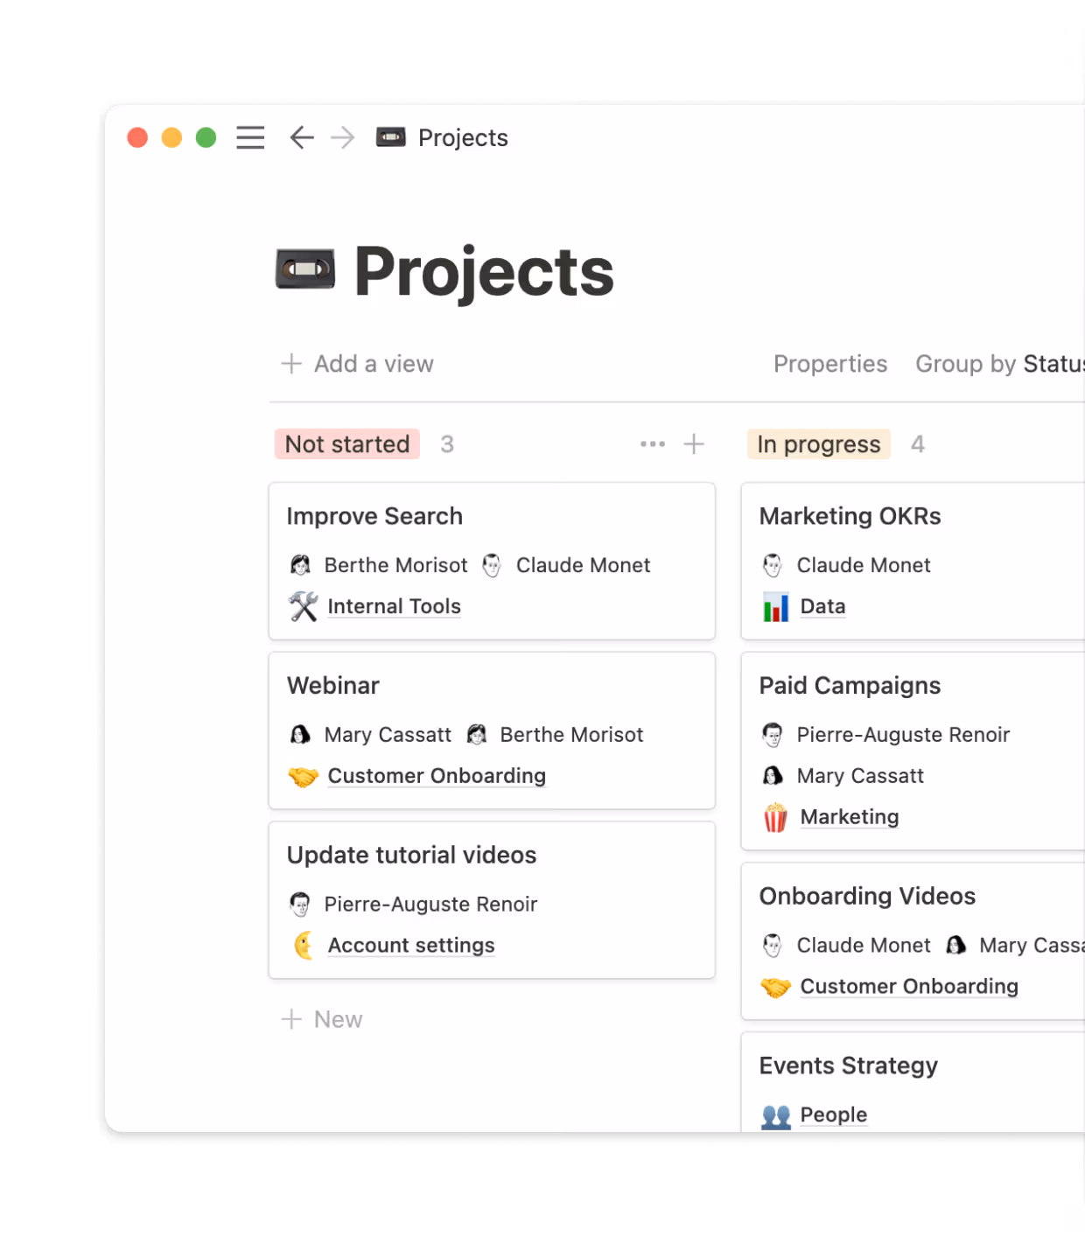
Task: Click Berthe Morisot's avatar on Improve Search
Action: 300,565
